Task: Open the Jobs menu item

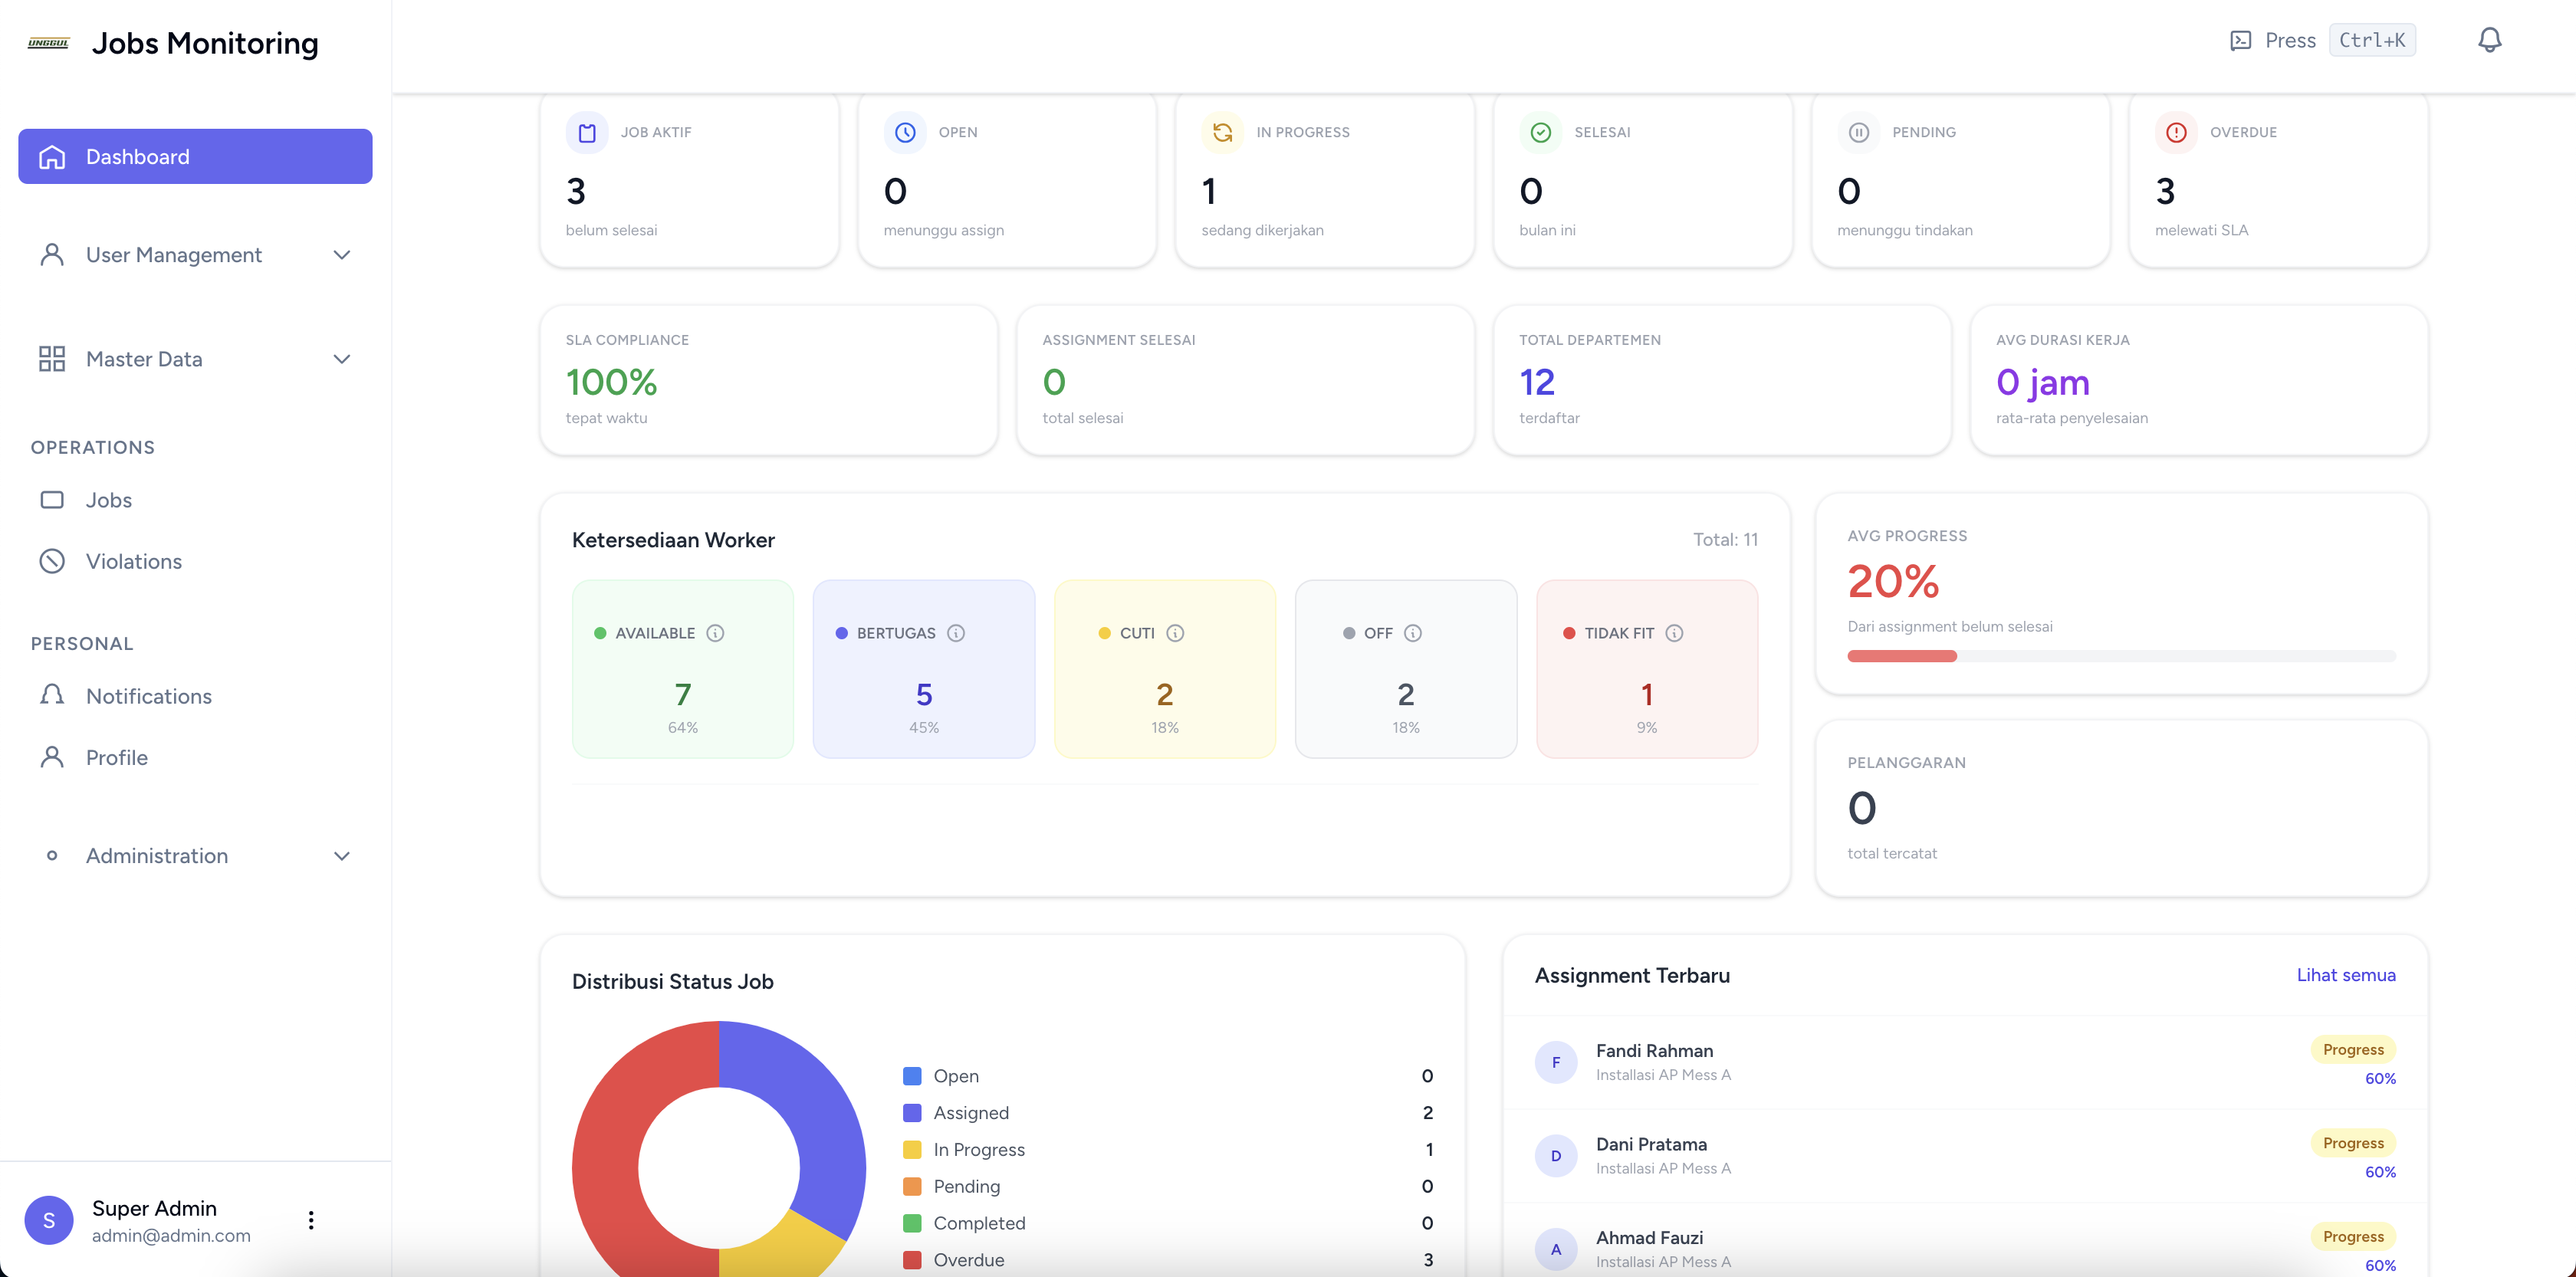Action: [195, 500]
